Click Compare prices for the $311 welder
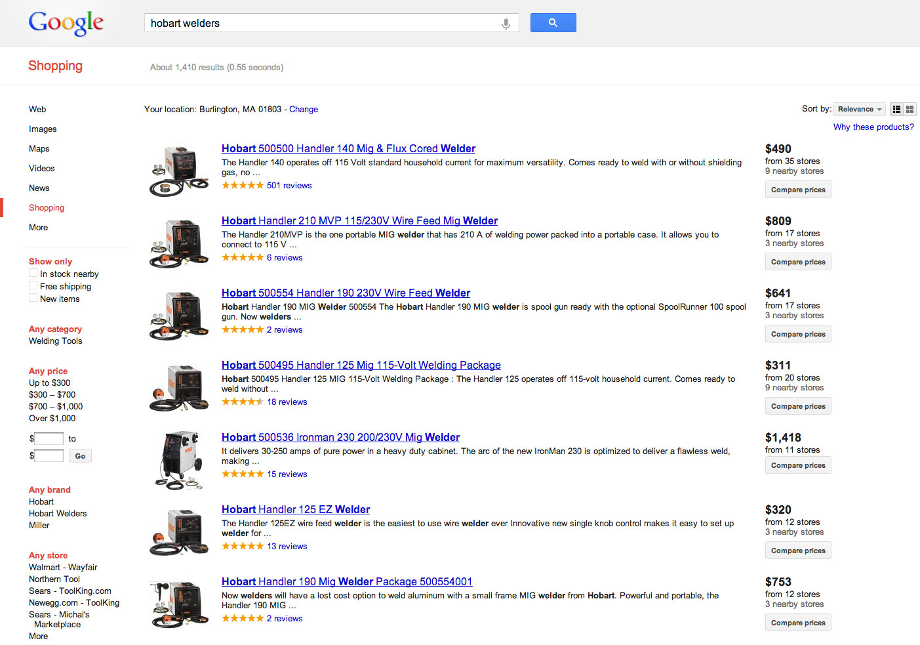920x645 pixels. tap(798, 406)
